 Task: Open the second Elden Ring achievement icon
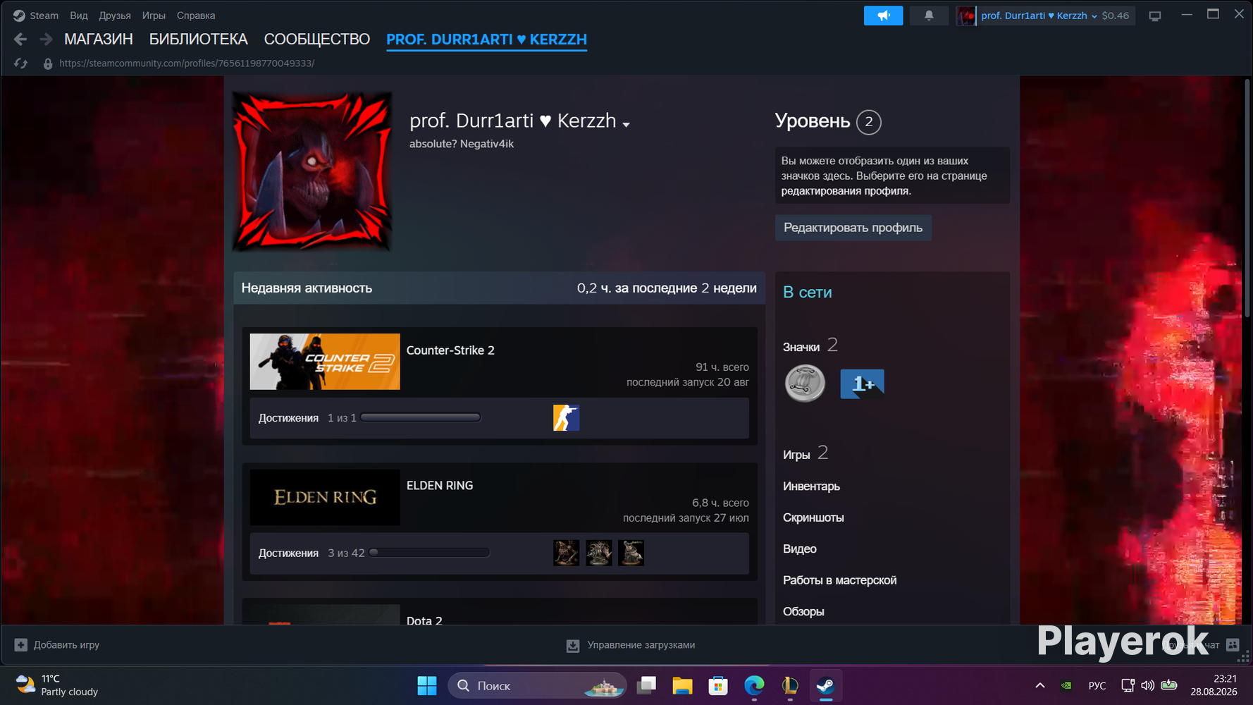click(x=598, y=553)
